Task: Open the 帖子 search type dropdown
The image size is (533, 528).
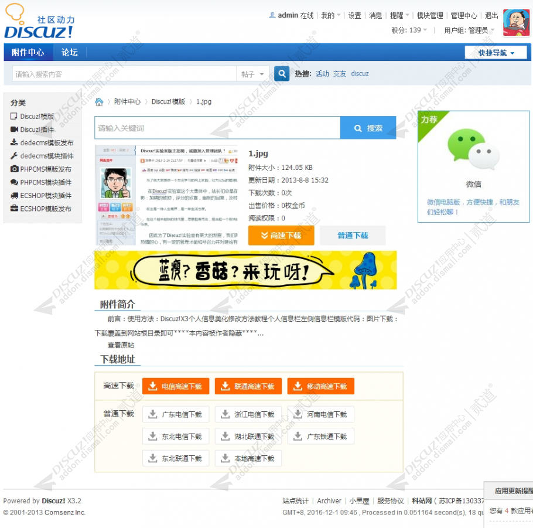Action: pyautogui.click(x=252, y=74)
